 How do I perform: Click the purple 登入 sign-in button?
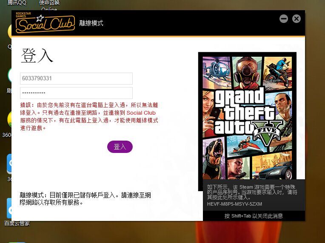click(x=120, y=147)
